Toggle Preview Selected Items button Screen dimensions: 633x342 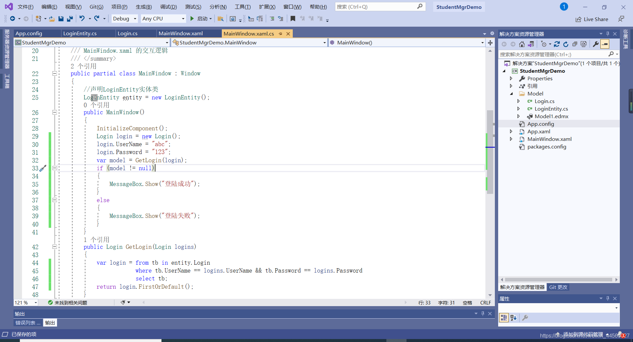pos(605,44)
